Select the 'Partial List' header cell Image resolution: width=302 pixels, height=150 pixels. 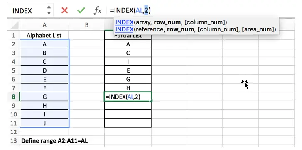pyautogui.click(x=128, y=36)
